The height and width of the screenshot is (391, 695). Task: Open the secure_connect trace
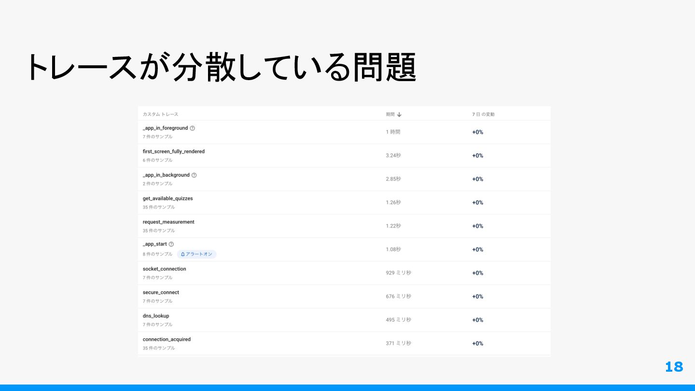point(161,293)
